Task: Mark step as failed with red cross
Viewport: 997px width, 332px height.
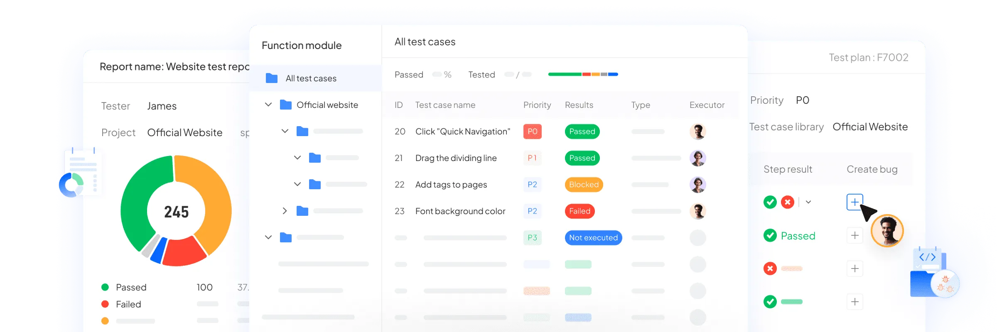Action: [x=787, y=202]
